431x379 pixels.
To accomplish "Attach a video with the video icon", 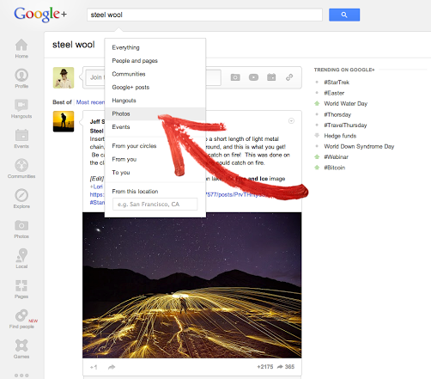I will pos(253,77).
